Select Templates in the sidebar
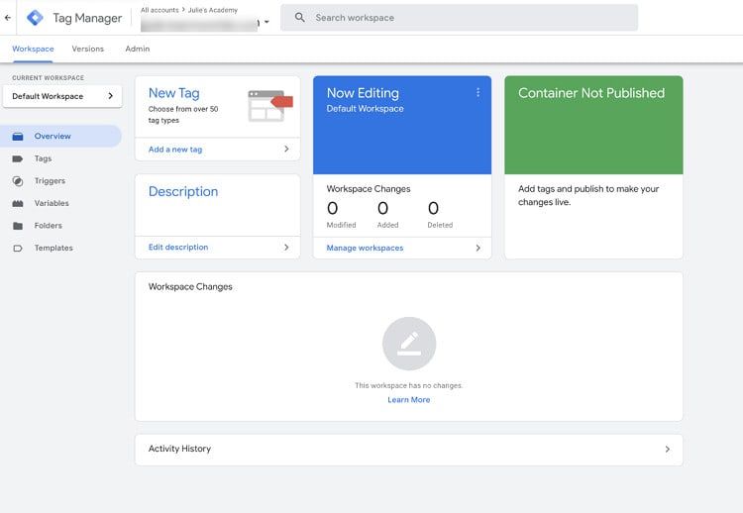The image size is (743, 513). point(60,248)
